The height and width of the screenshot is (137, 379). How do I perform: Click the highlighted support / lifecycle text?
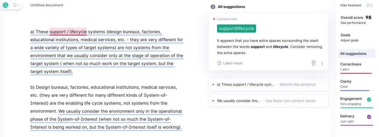click(x=68, y=32)
